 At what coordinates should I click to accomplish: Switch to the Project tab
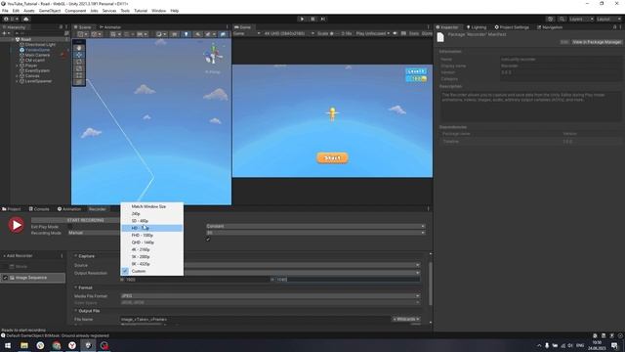[x=12, y=209]
